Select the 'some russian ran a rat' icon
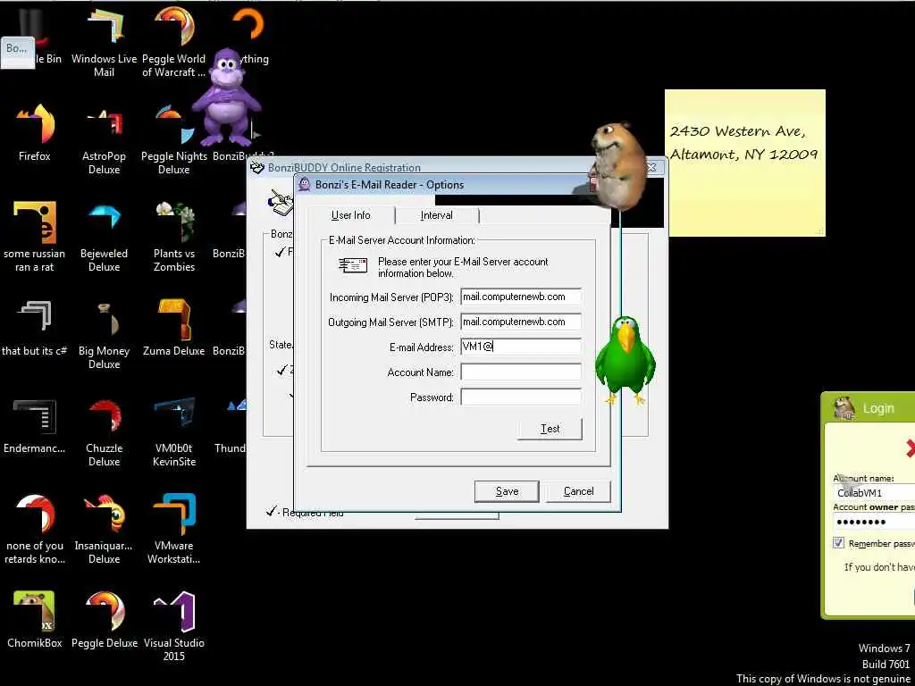Image resolution: width=915 pixels, height=686 pixels. pos(35,237)
